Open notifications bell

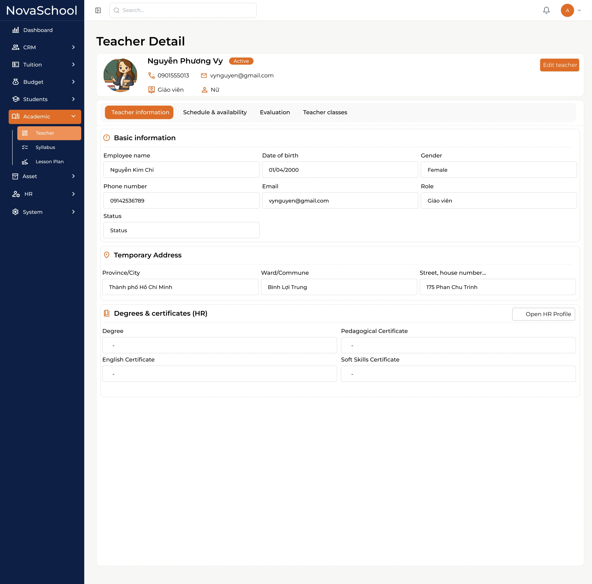click(x=546, y=11)
